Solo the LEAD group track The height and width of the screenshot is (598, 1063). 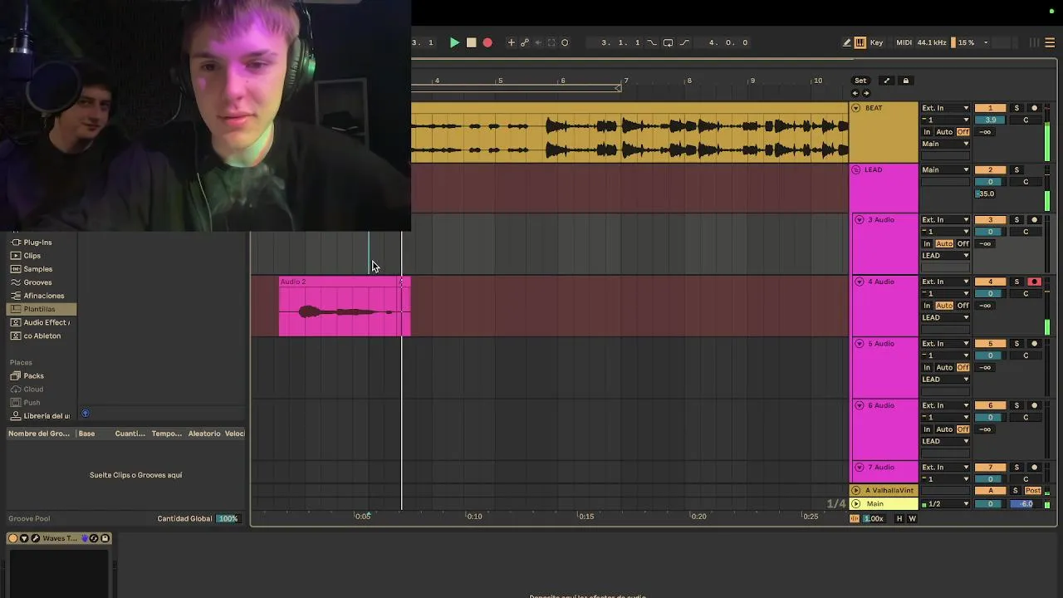(1016, 169)
